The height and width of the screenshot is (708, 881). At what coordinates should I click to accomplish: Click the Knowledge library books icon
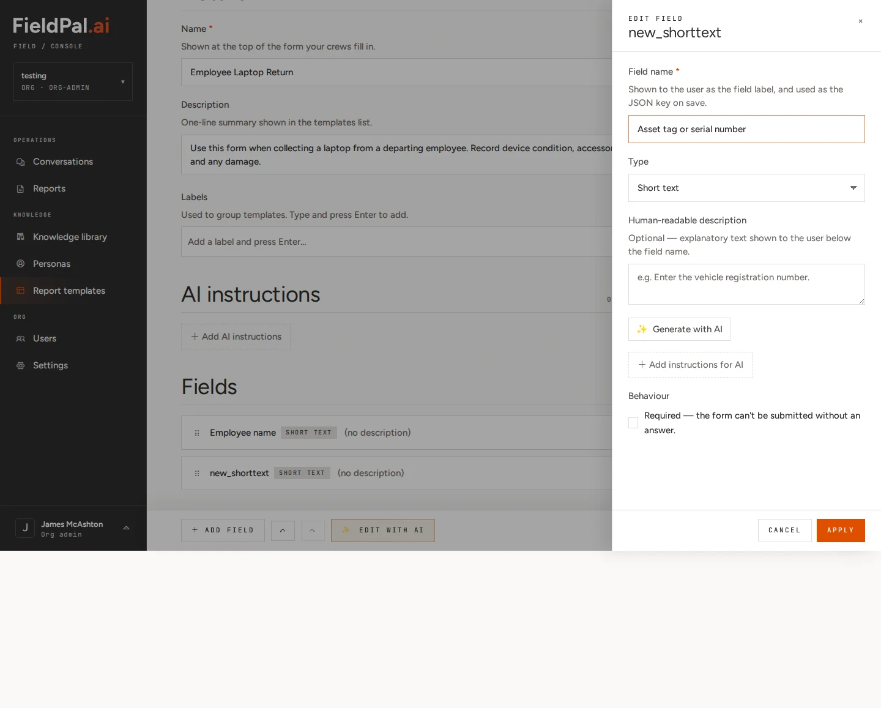pos(20,237)
